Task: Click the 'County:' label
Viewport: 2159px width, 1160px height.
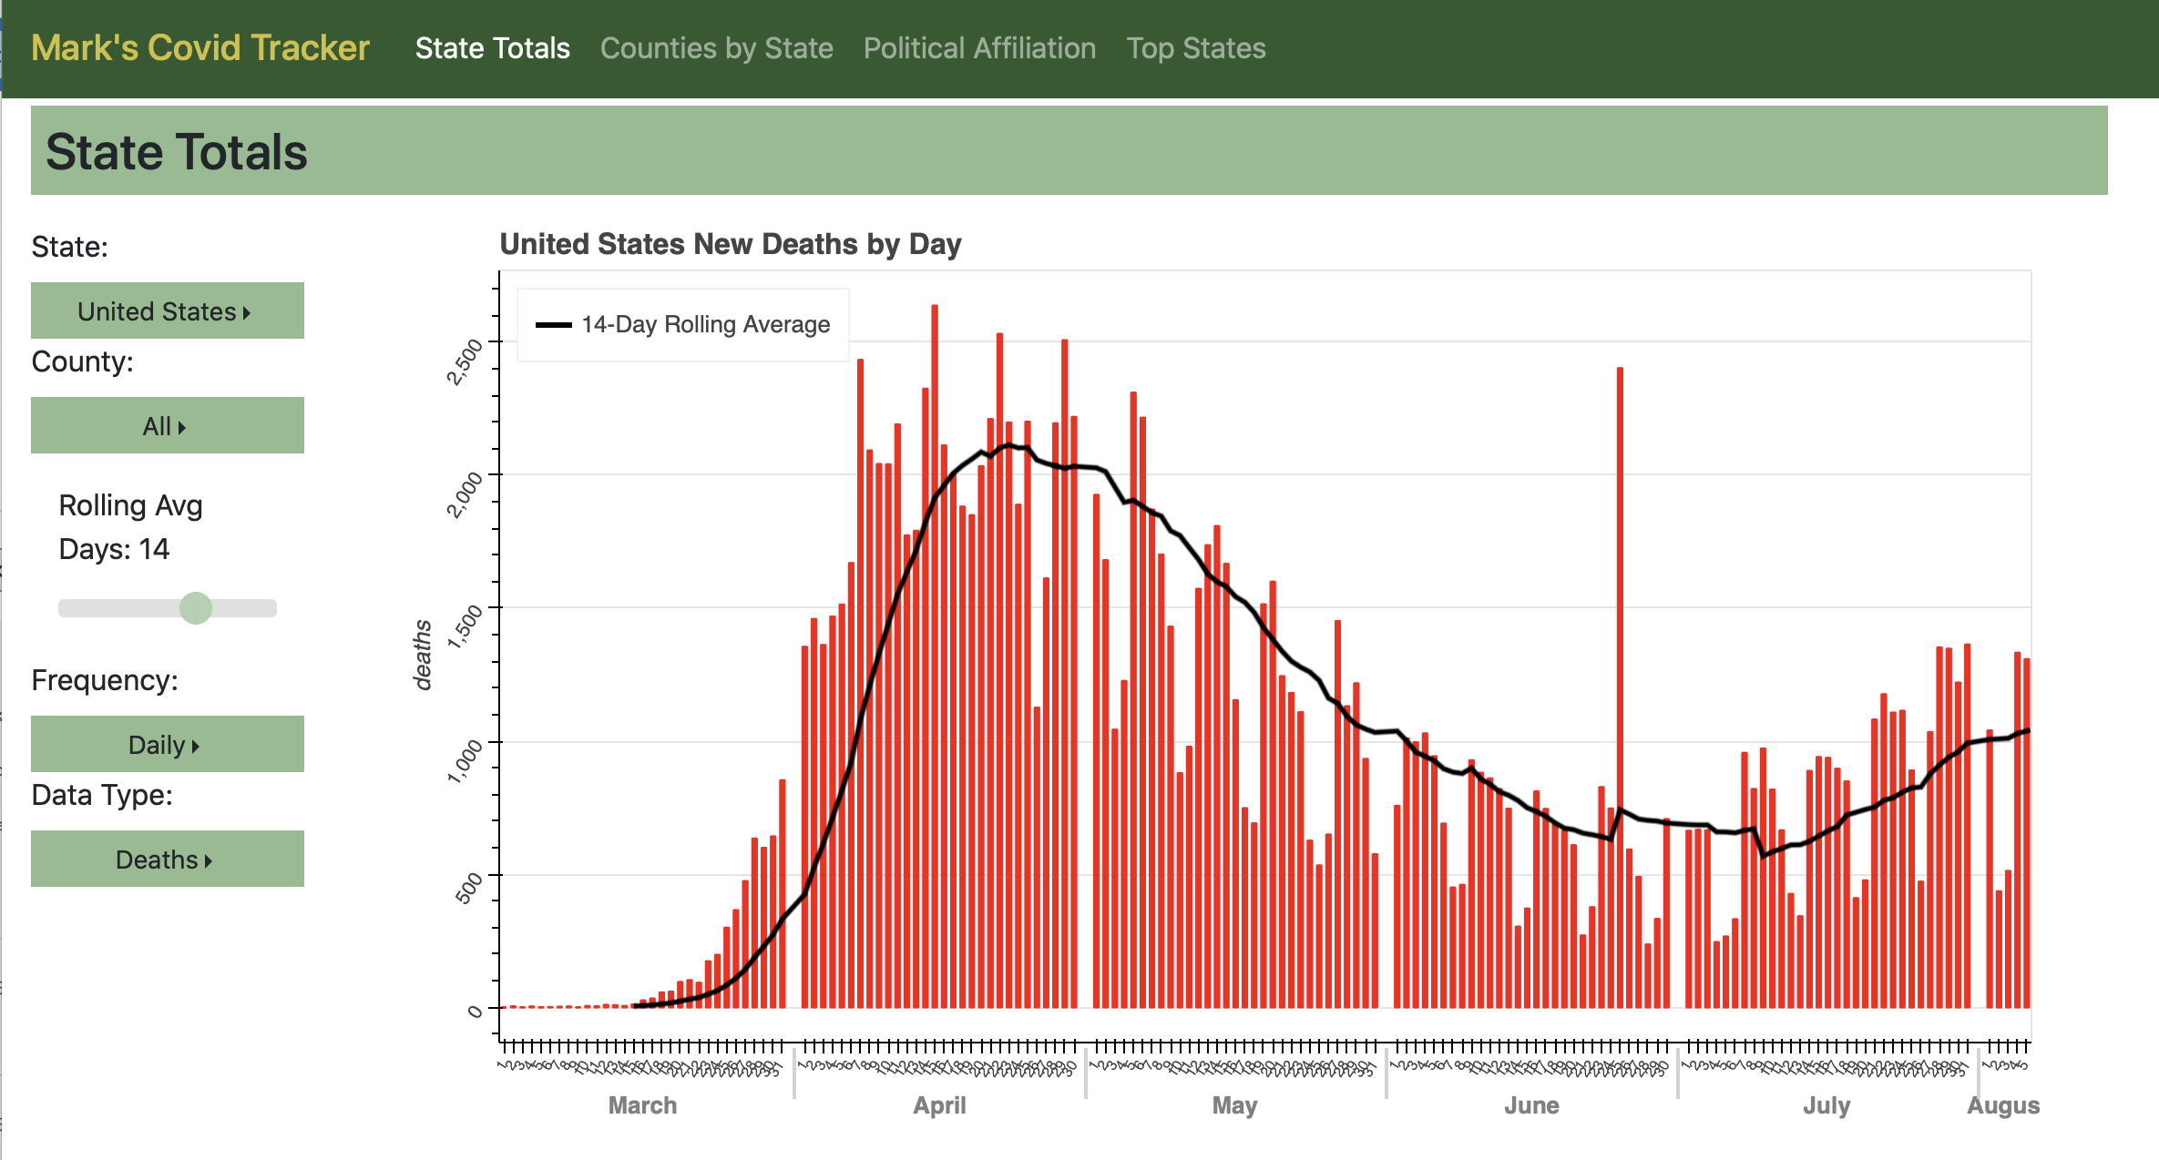Action: click(82, 361)
